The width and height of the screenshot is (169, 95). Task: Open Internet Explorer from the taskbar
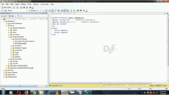coord(49,93)
